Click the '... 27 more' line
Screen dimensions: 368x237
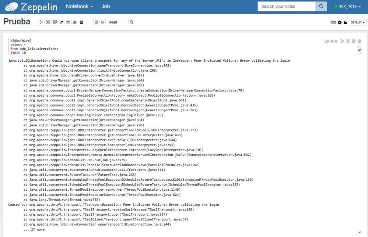point(34,230)
